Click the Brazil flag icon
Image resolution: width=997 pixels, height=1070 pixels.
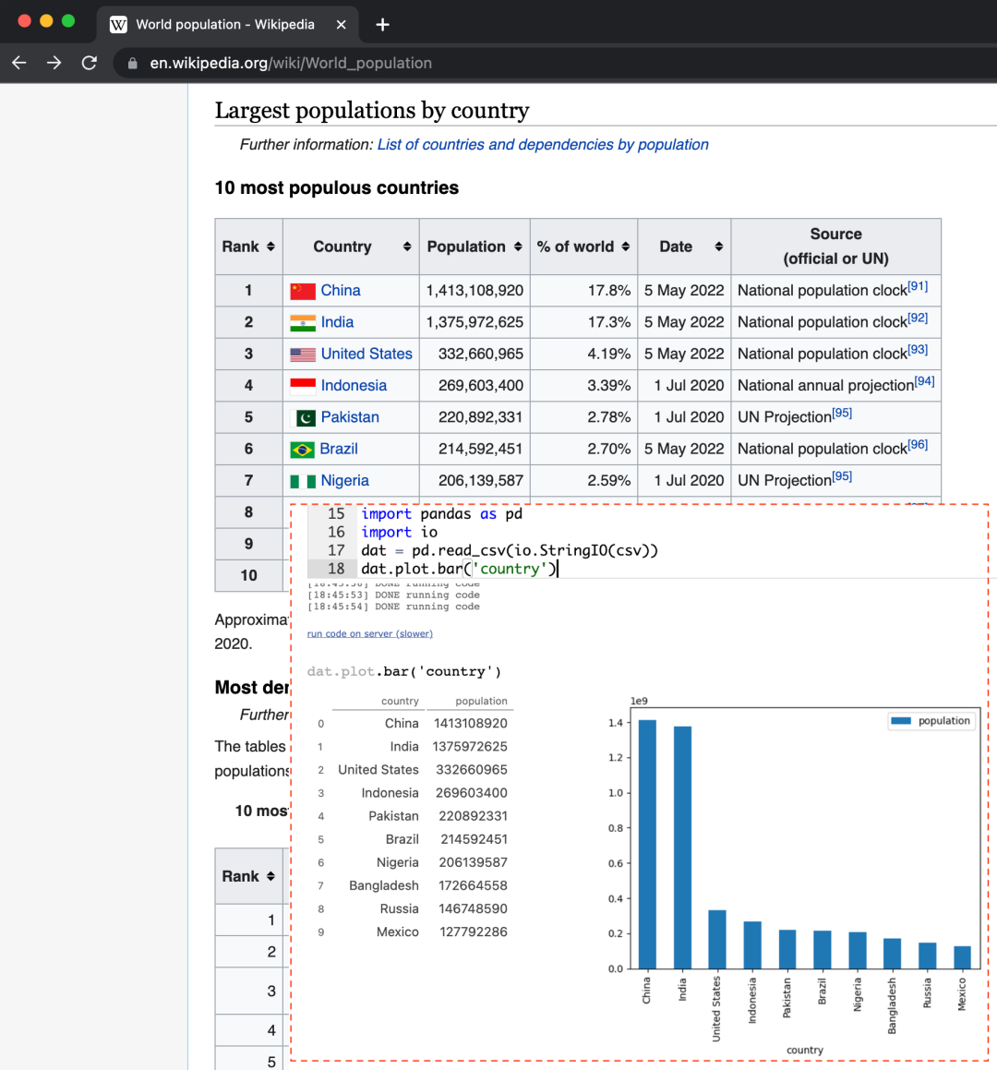[302, 450]
